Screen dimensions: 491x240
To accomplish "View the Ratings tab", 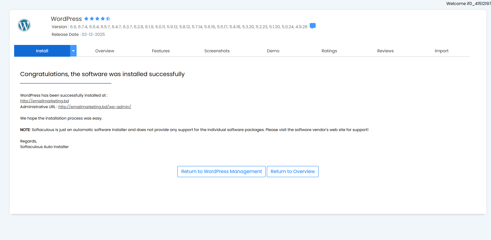I will point(329,51).
